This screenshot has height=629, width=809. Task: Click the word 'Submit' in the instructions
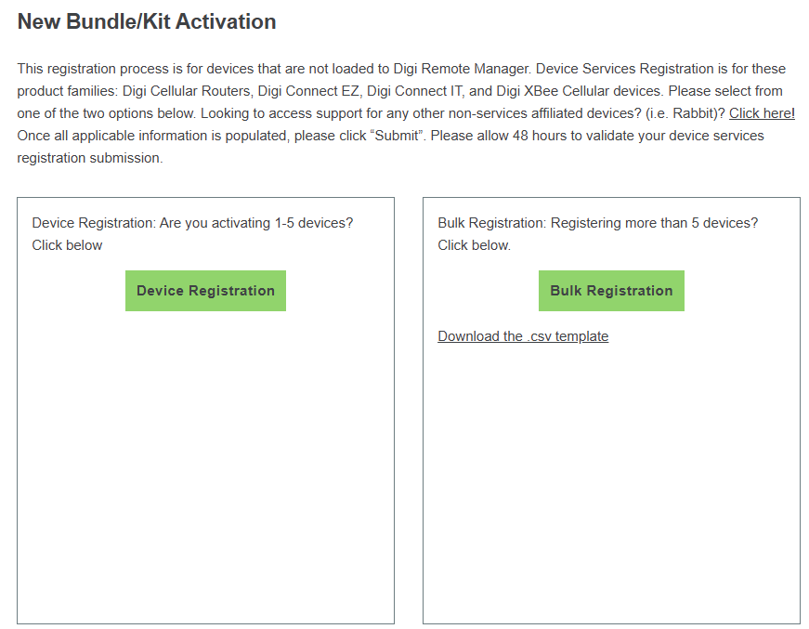click(x=398, y=136)
